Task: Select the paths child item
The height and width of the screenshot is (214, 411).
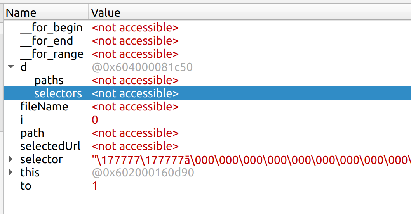Action: click(x=49, y=80)
